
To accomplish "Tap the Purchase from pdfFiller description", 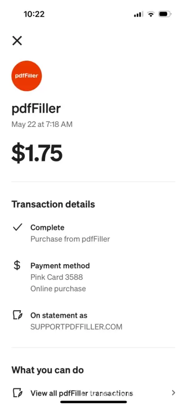I will click(x=70, y=239).
